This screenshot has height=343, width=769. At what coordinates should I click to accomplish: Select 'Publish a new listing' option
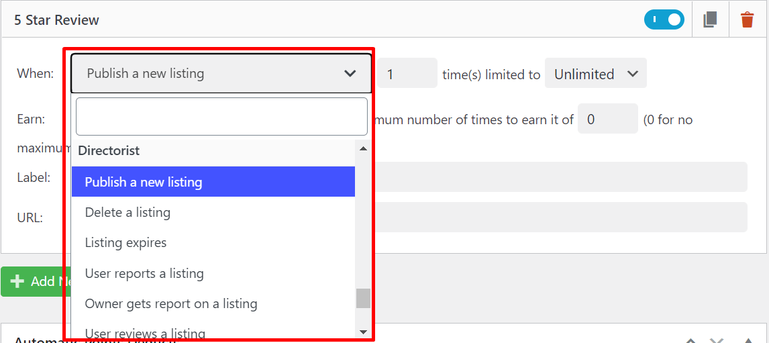point(213,182)
